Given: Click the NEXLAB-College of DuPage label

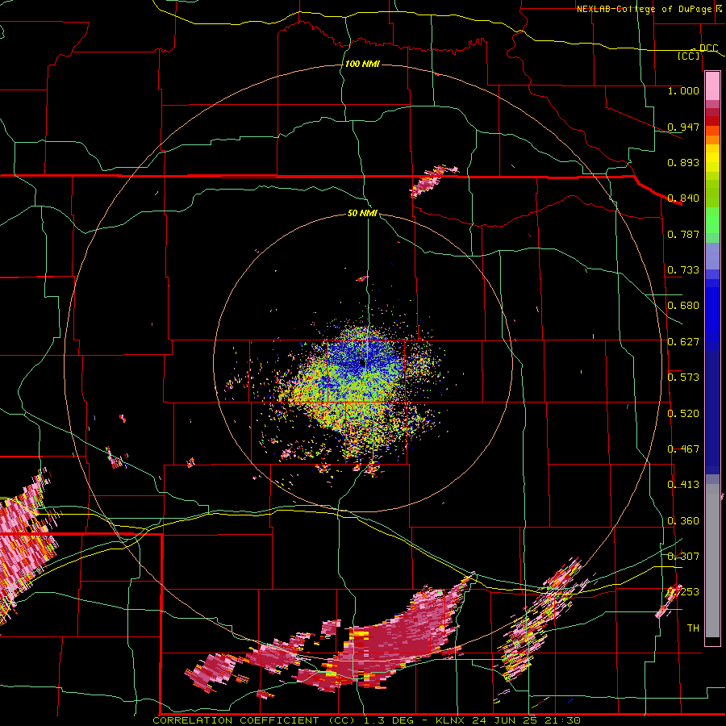Looking at the screenshot, I should tap(644, 9).
